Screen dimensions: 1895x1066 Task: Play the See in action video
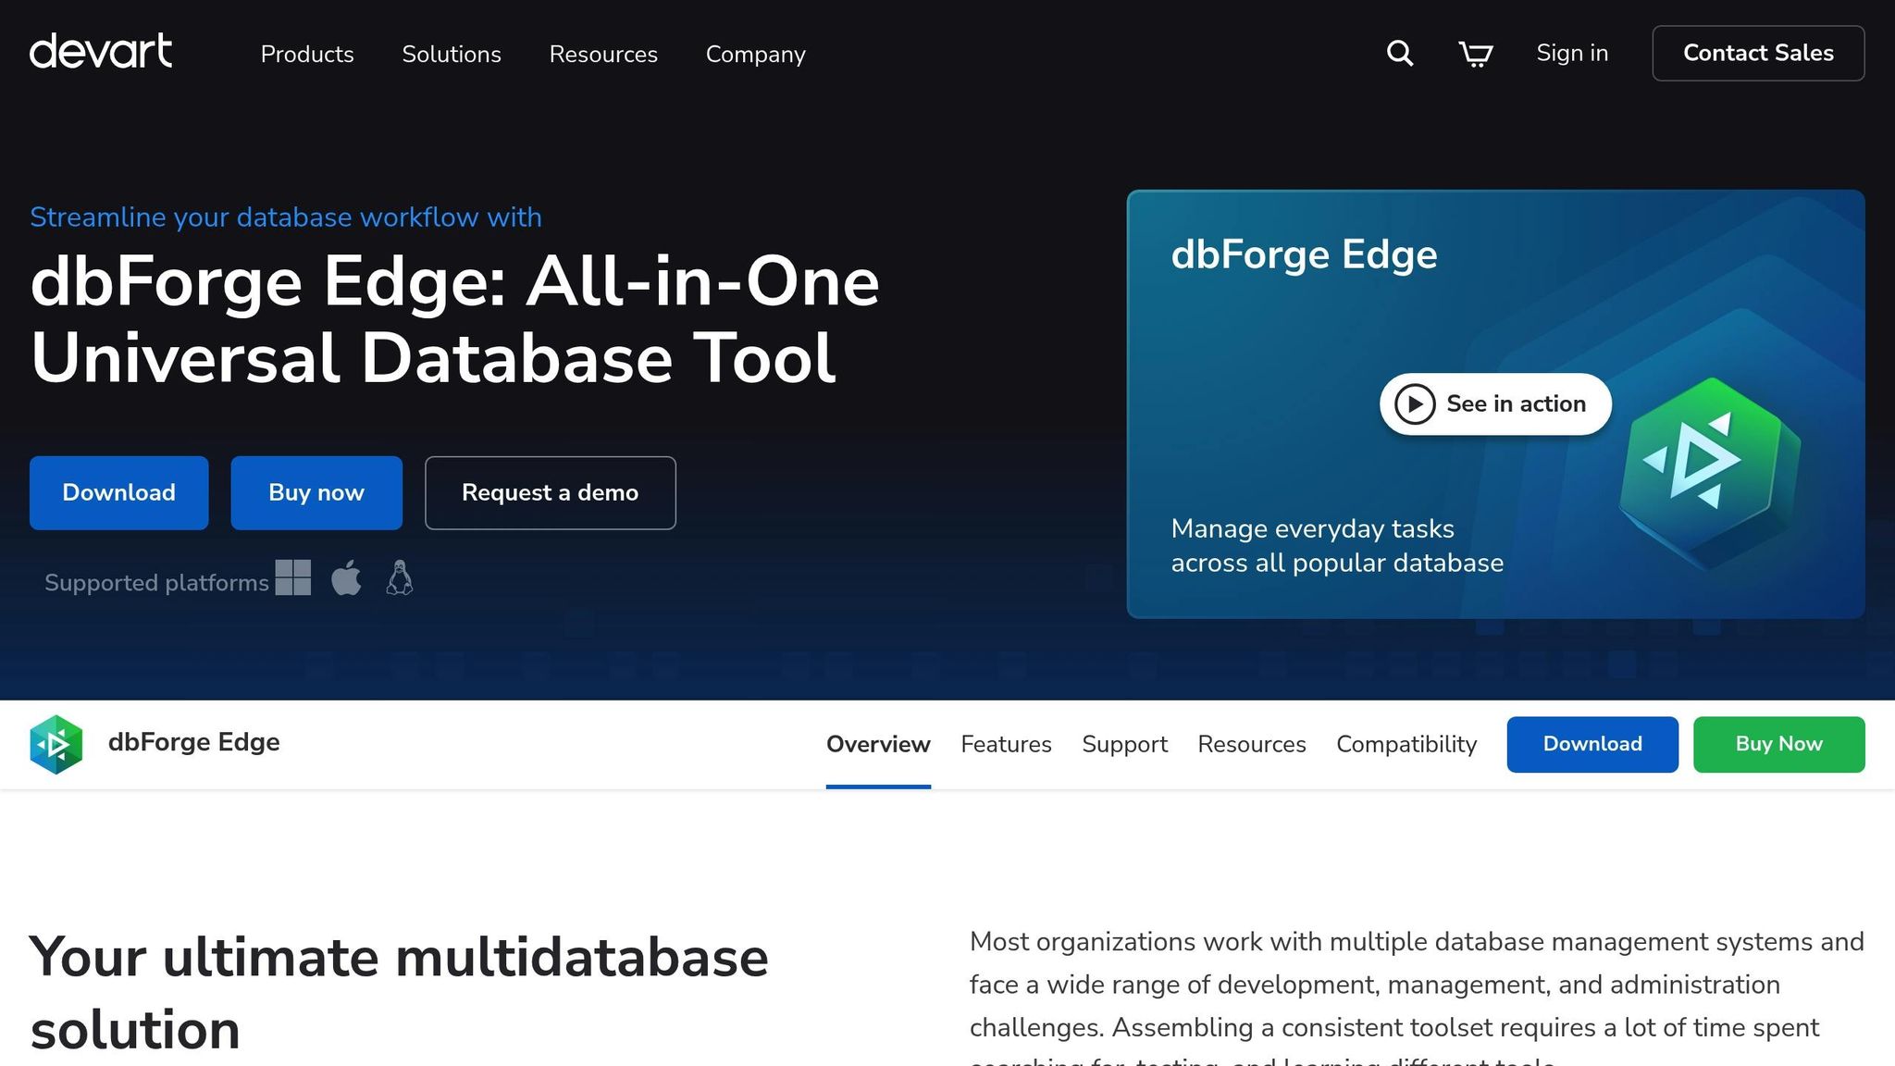tap(1495, 404)
